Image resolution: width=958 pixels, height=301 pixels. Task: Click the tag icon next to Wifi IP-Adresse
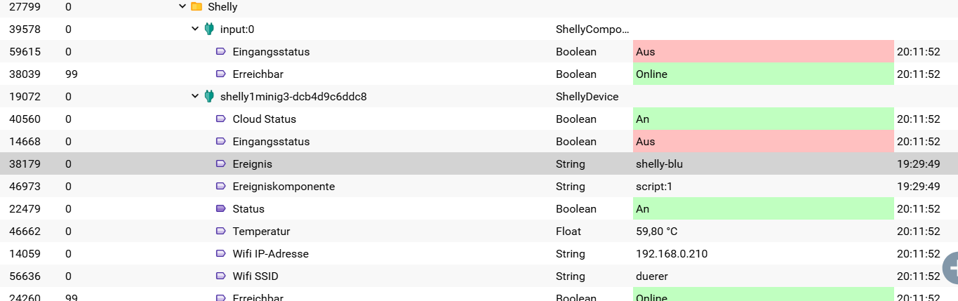pos(220,254)
